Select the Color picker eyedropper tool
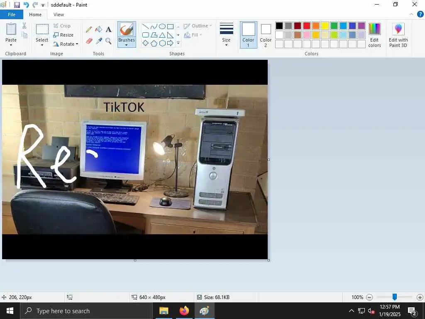Image resolution: width=425 pixels, height=319 pixels. [99, 41]
